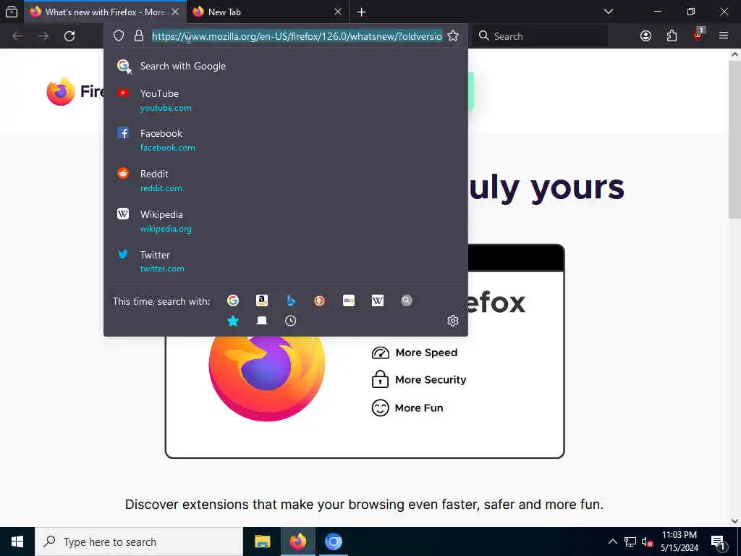Search this time with Google engine
The height and width of the screenshot is (556, 741).
point(233,300)
